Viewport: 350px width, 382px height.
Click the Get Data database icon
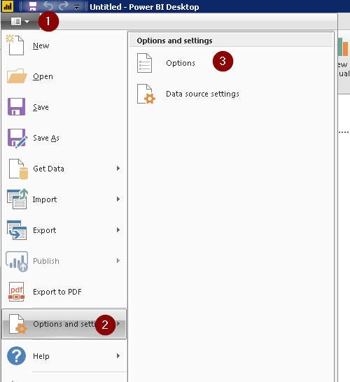pos(18,169)
